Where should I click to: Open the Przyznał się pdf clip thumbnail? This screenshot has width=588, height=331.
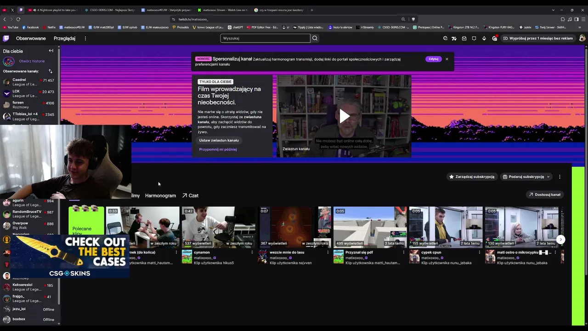(x=370, y=227)
